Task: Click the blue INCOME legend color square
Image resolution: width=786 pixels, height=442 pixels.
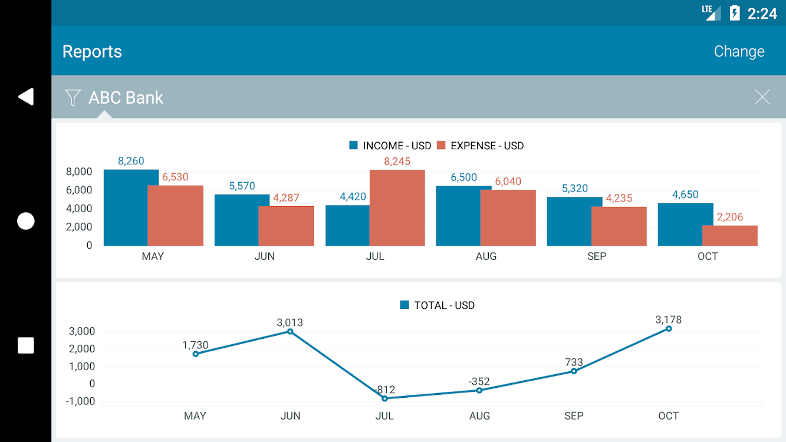Action: (x=354, y=146)
